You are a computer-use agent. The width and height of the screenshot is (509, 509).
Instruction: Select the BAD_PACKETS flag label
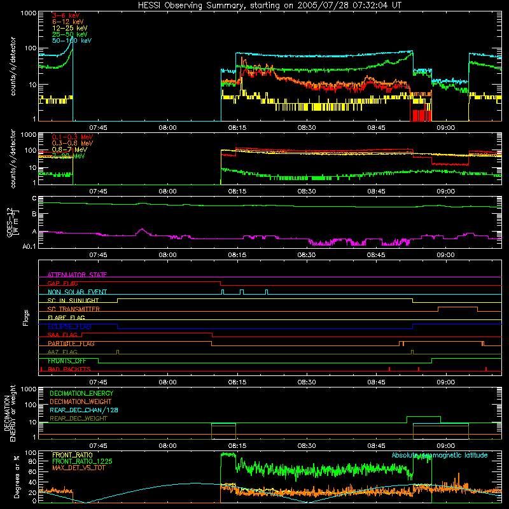click(69, 369)
